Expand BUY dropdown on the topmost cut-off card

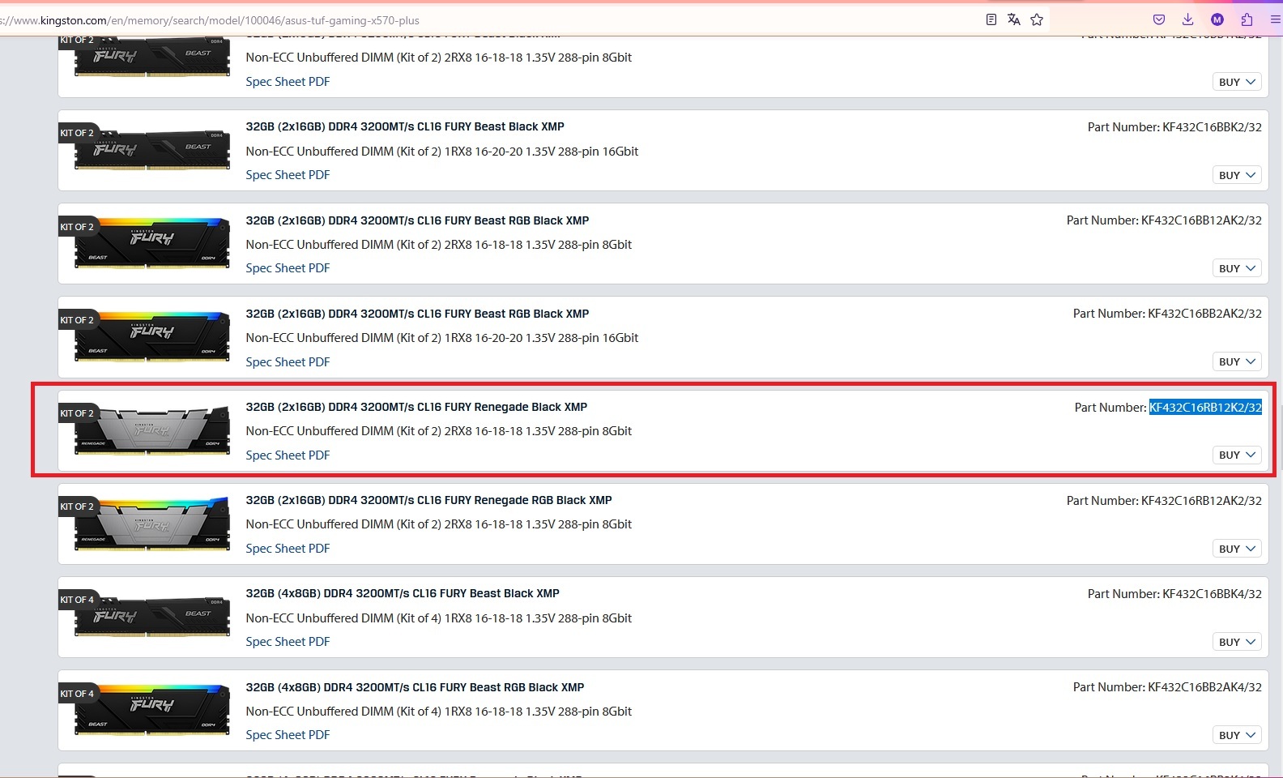tap(1237, 82)
